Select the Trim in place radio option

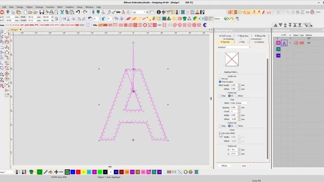coord(220,82)
